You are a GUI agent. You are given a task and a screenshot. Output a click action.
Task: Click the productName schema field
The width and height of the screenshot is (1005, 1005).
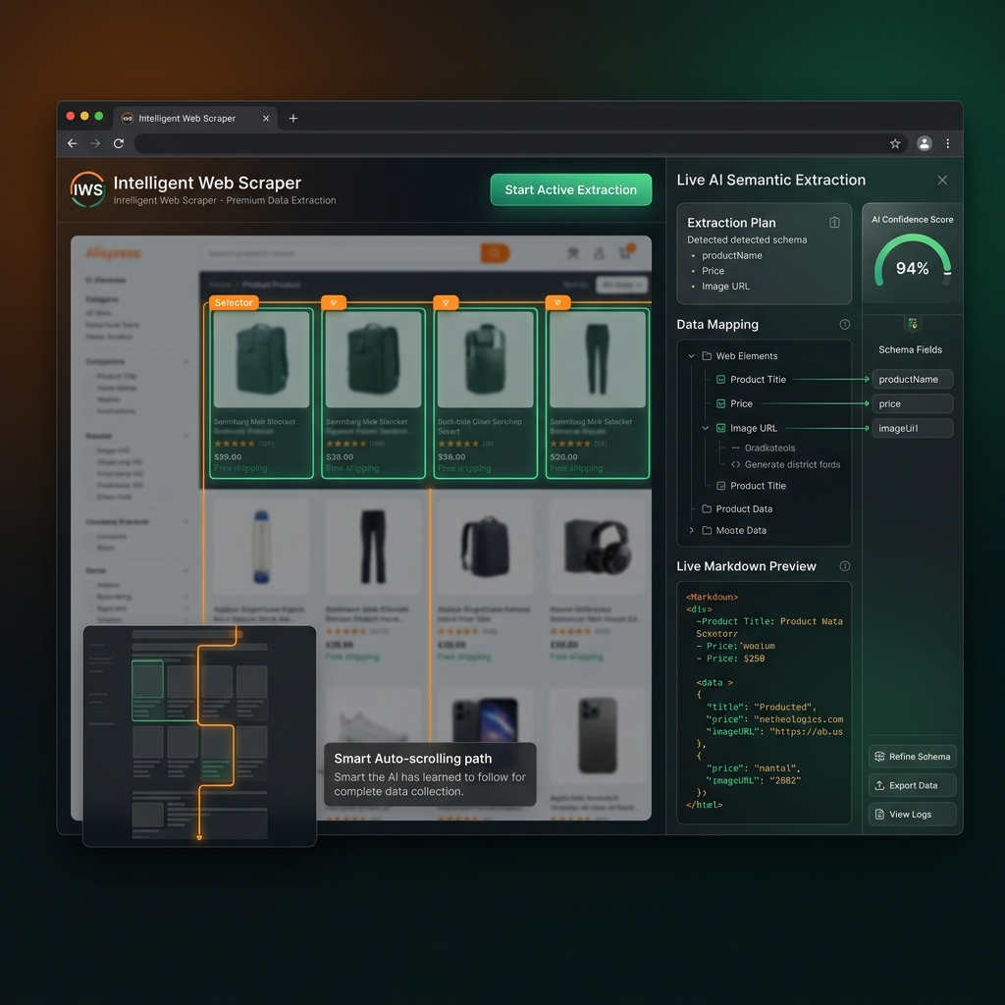click(x=913, y=380)
